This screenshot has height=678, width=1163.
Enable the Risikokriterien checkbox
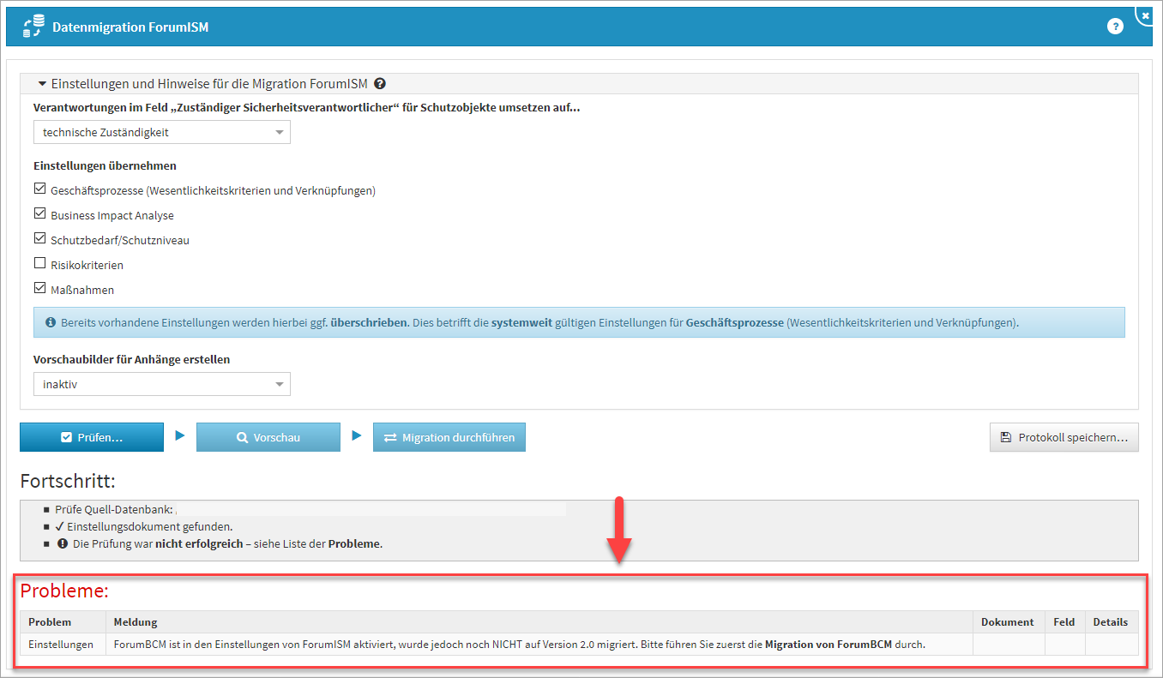39,264
